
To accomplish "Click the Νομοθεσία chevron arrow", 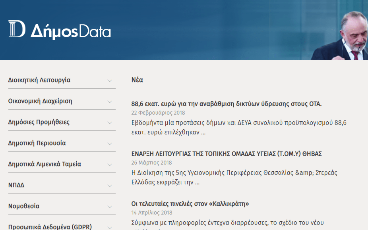I will click(x=110, y=207).
